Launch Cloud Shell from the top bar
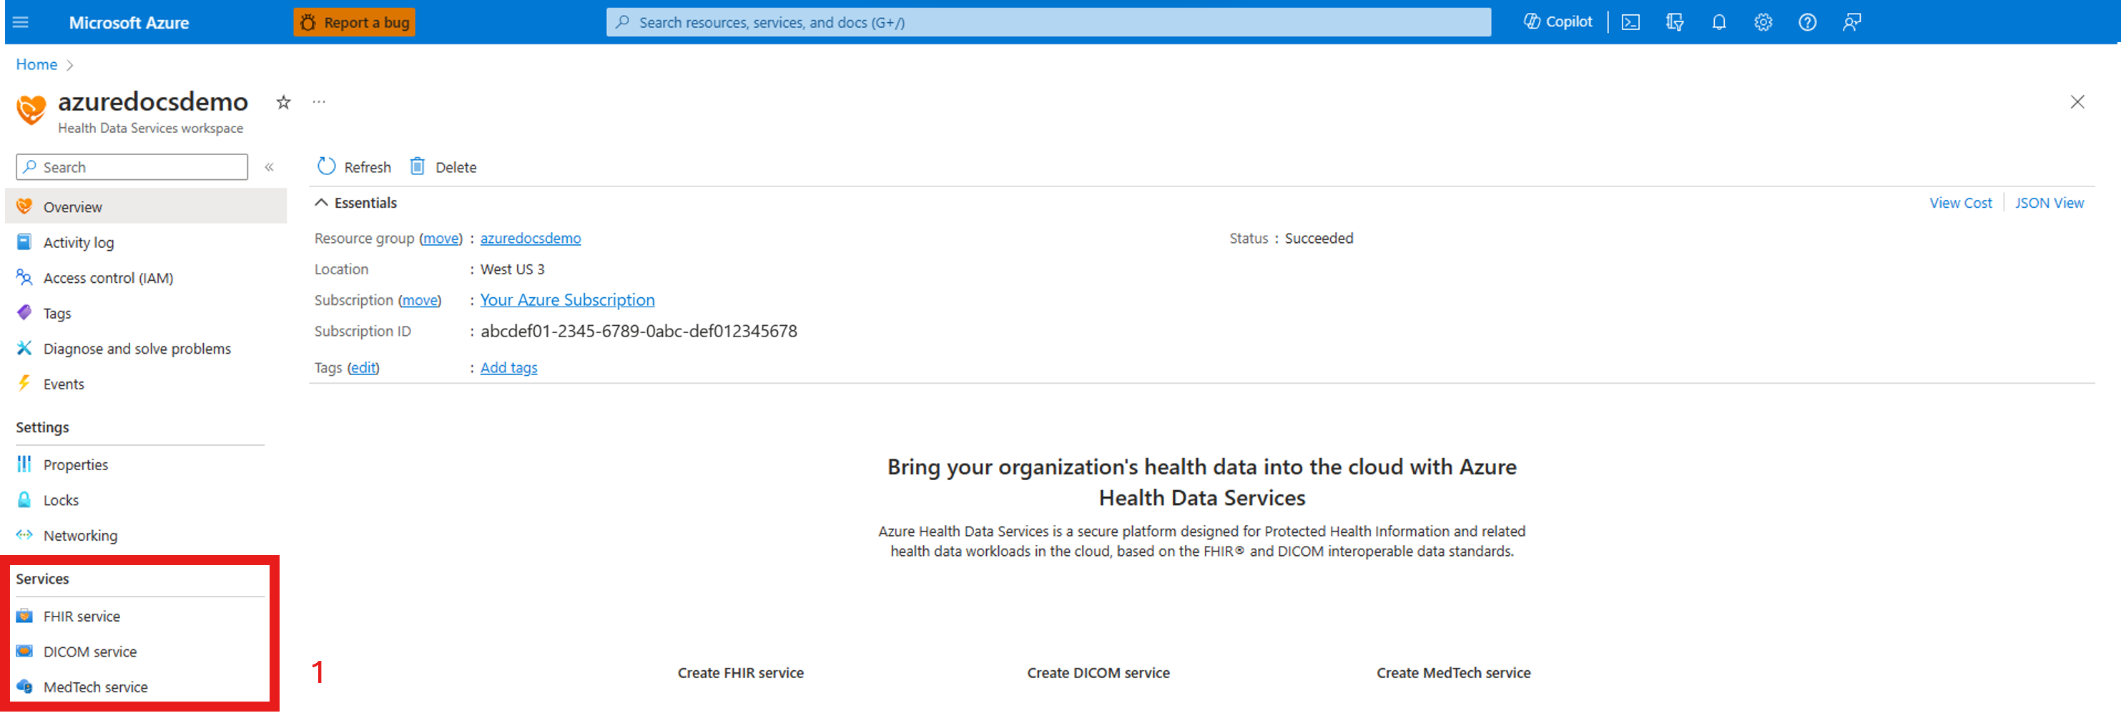Viewport: 2121px width, 713px height. (x=1630, y=22)
